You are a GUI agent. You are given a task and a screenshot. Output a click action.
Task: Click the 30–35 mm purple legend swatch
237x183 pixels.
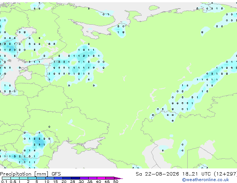pos(84,178)
